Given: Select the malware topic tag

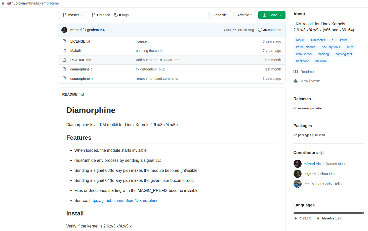Looking at the screenshot, I should click(x=321, y=61).
